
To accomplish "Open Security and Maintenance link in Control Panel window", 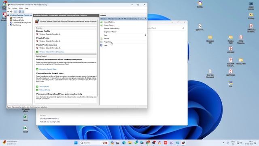I will [49, 119].
